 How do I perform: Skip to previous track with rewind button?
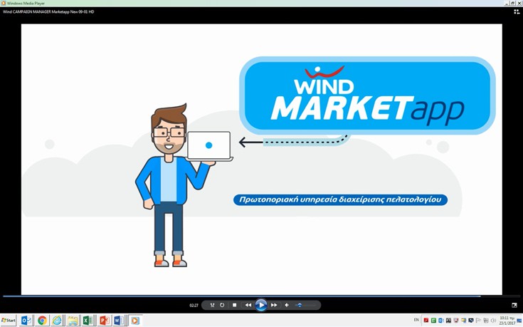click(248, 305)
